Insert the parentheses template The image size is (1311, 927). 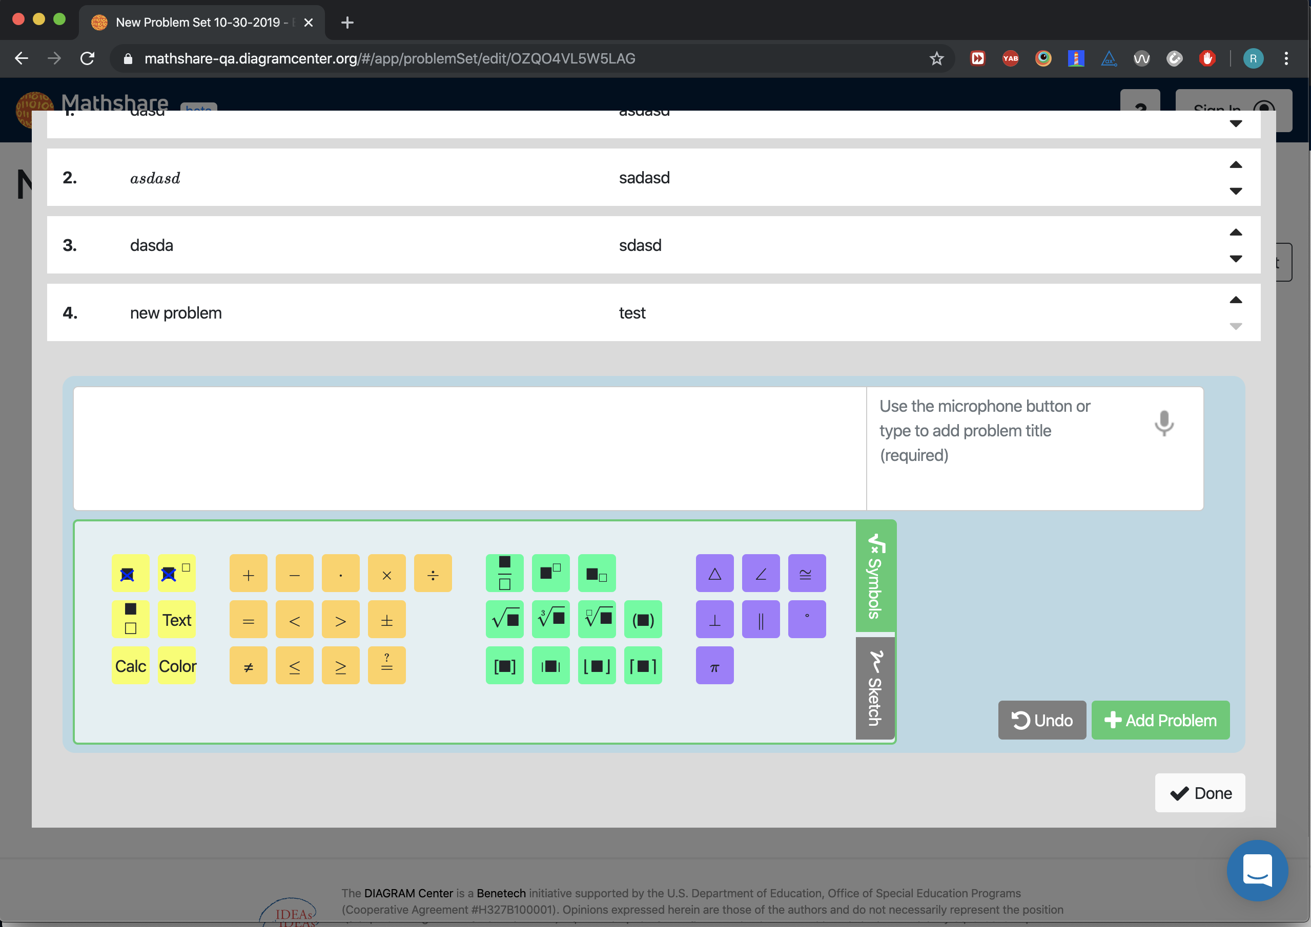(643, 619)
